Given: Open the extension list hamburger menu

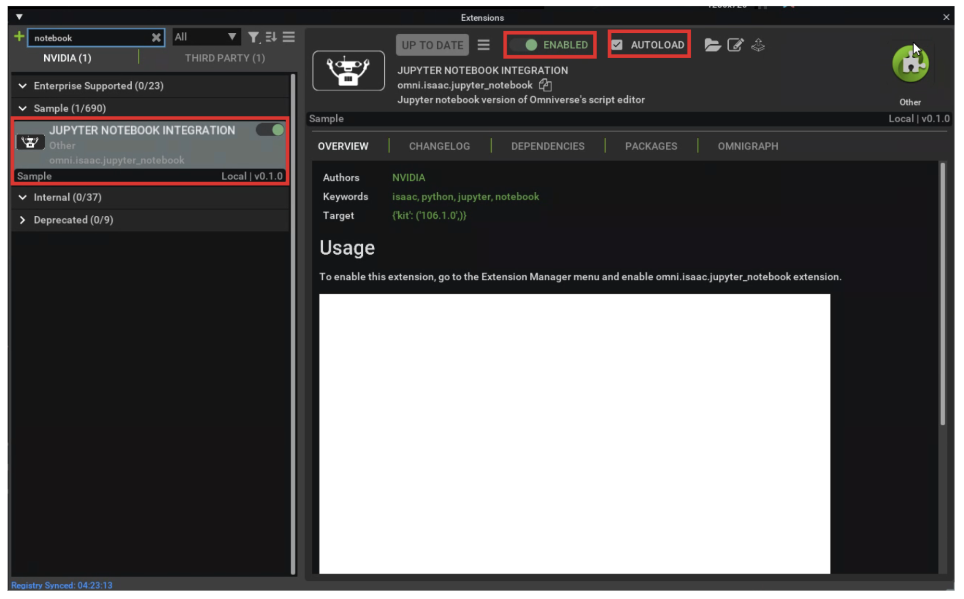Looking at the screenshot, I should [288, 37].
